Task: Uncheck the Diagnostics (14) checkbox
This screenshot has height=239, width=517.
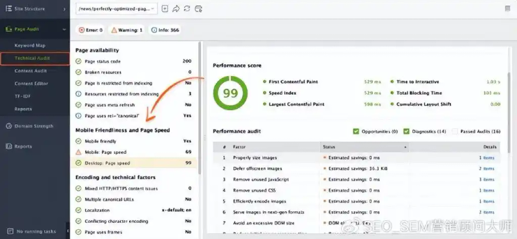Action: 406,131
